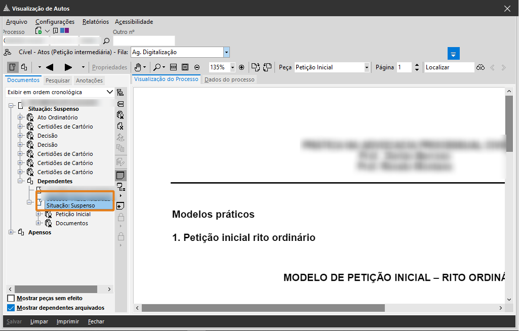Collapse the Dependentes tree node
This screenshot has height=331, width=519.
pyautogui.click(x=20, y=181)
